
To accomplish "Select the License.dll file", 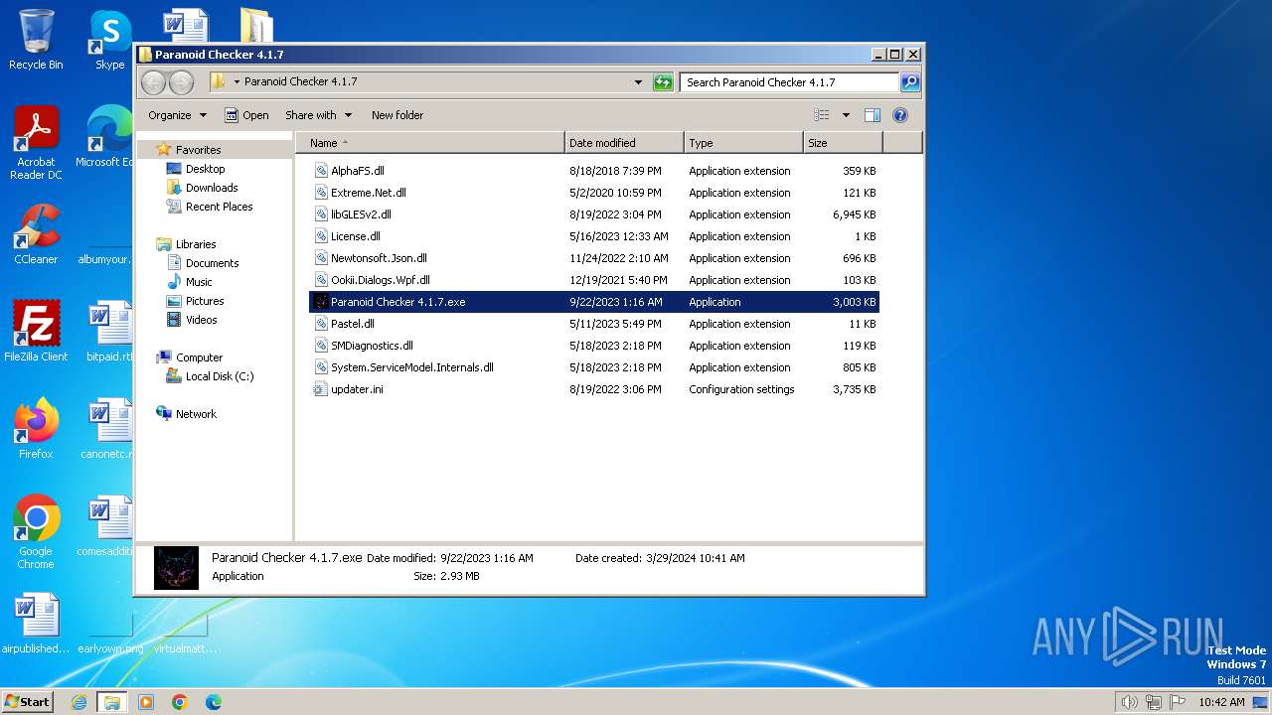I will click(356, 236).
